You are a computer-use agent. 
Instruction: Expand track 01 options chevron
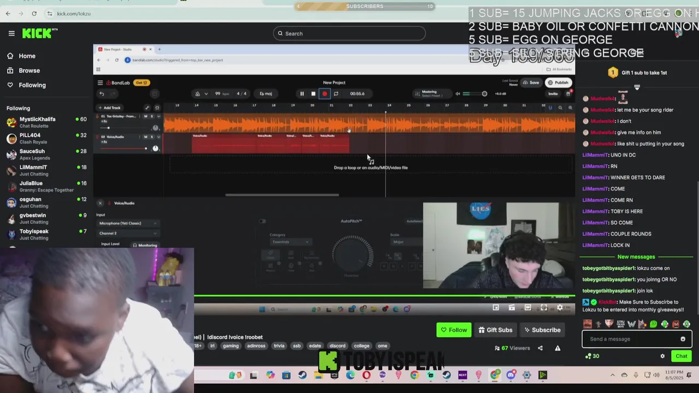coord(158,116)
